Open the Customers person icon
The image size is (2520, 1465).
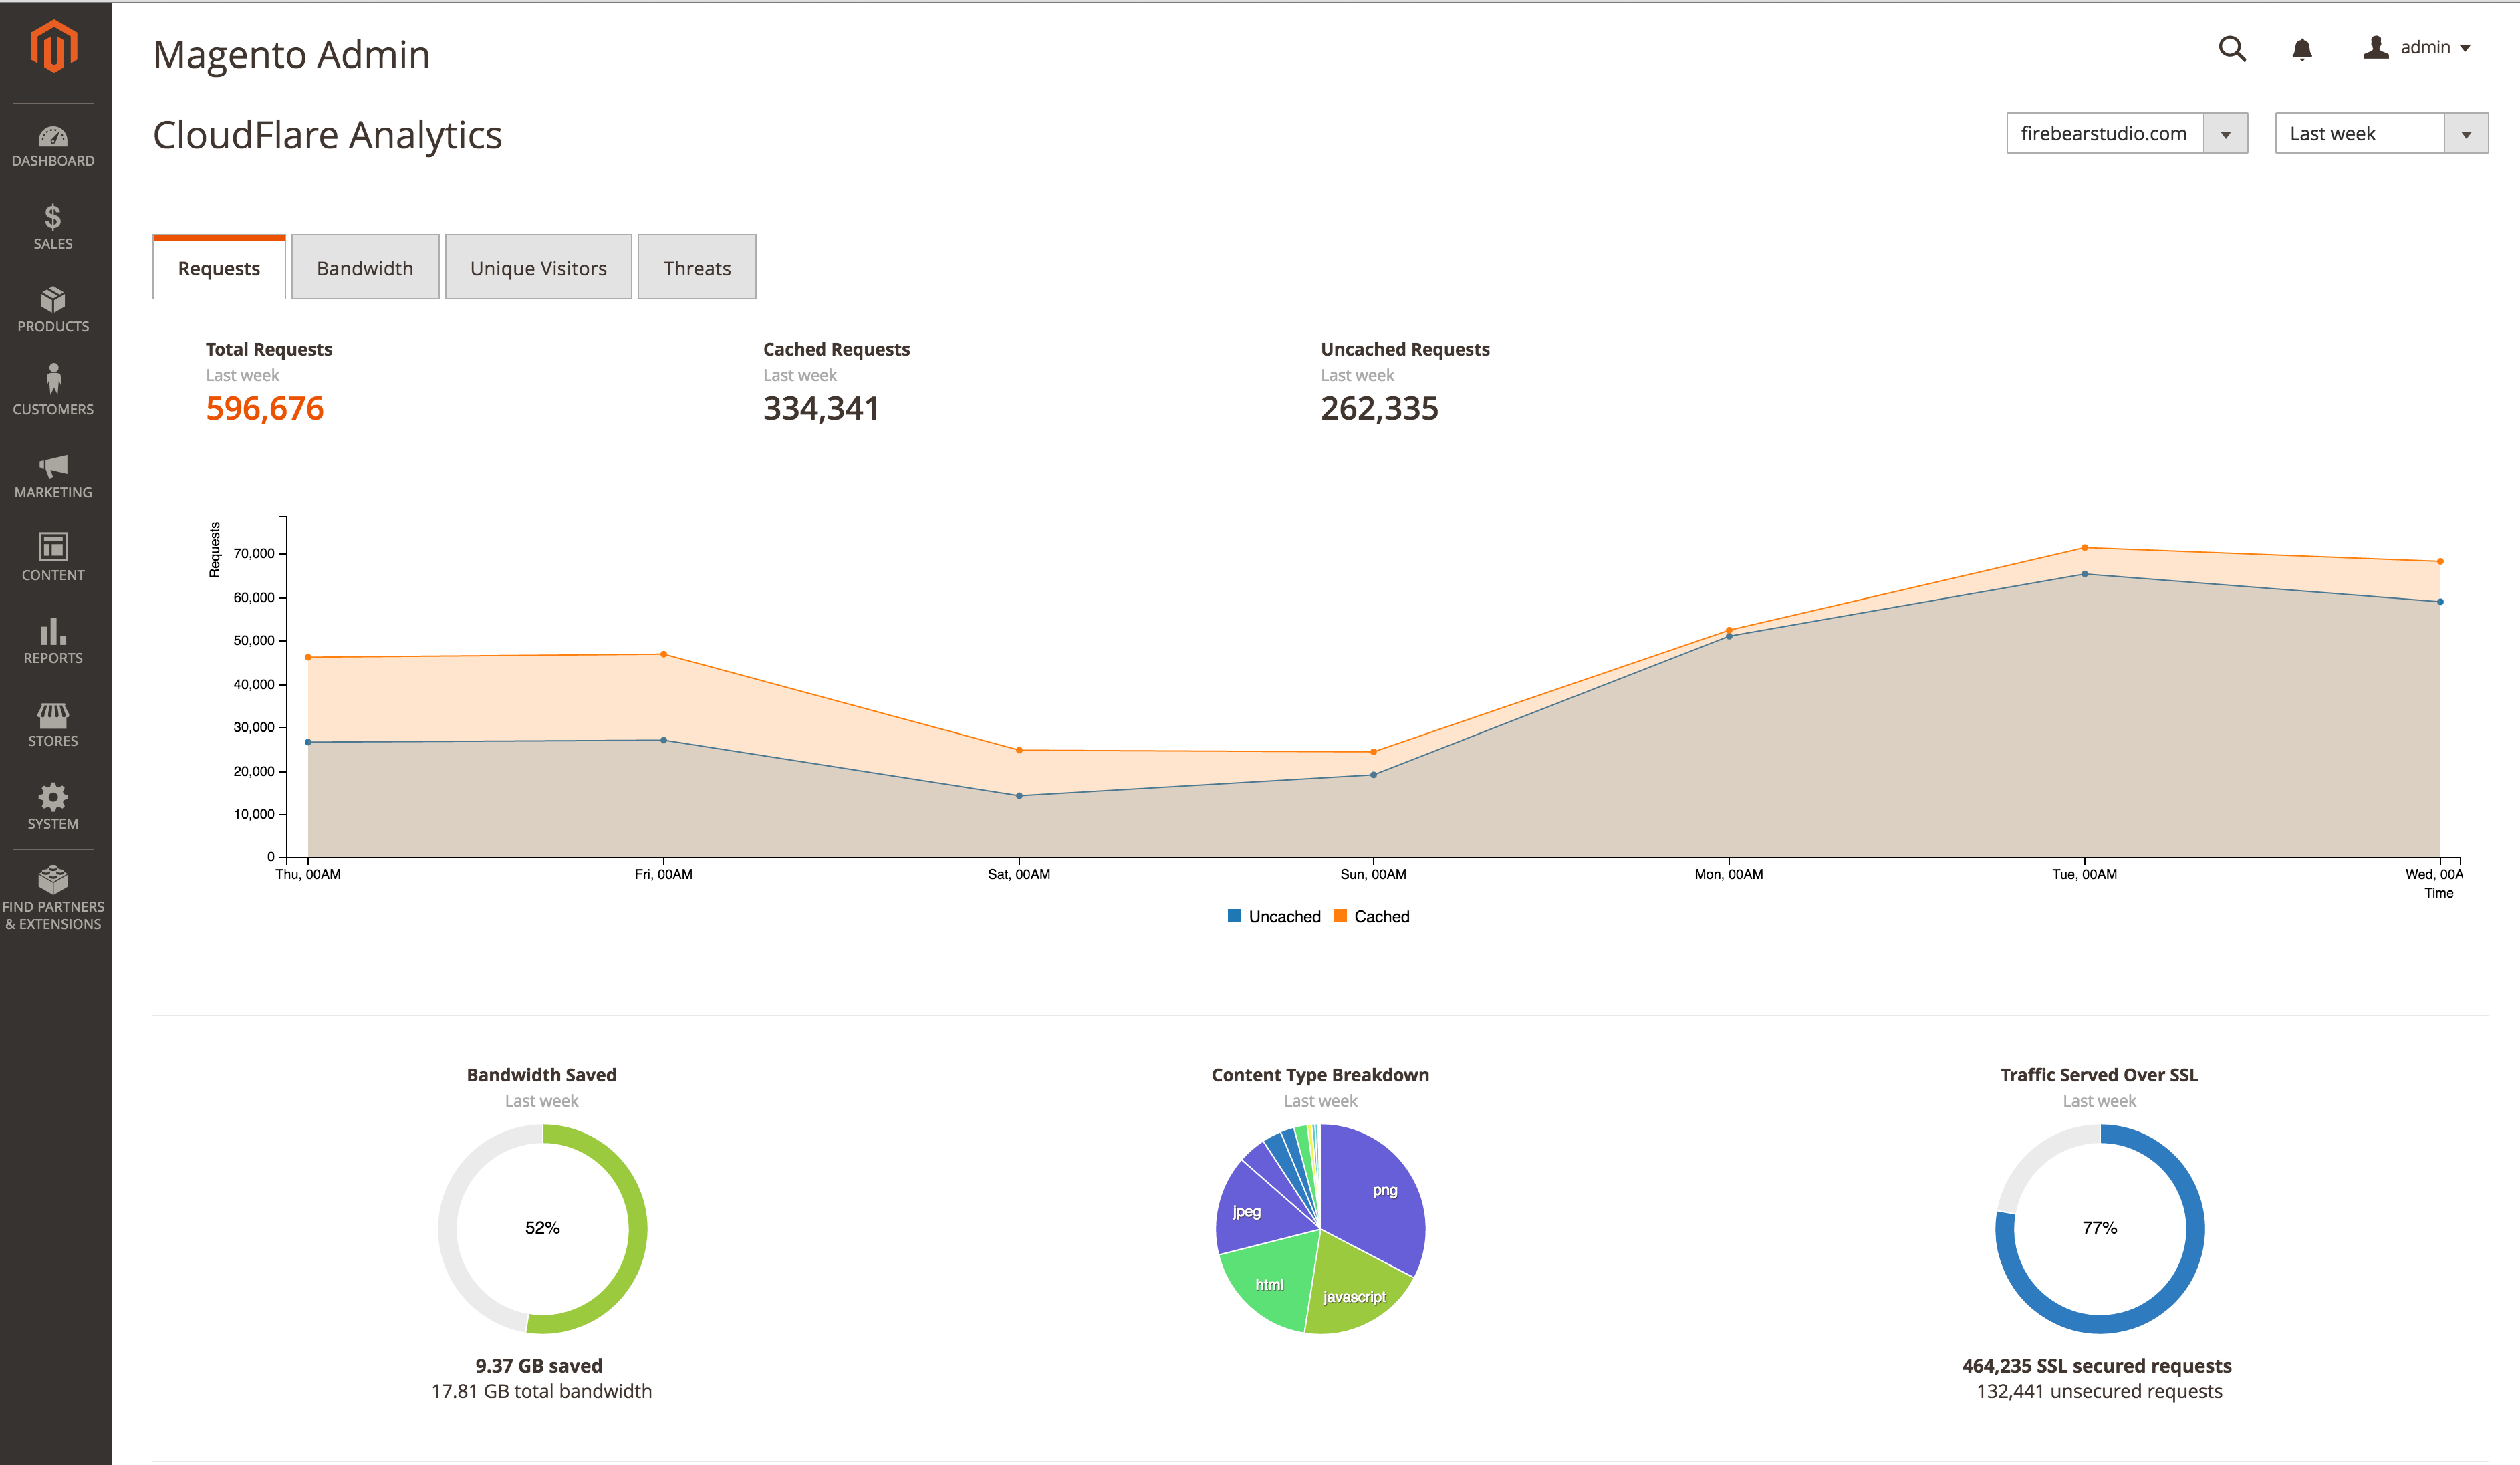53,379
